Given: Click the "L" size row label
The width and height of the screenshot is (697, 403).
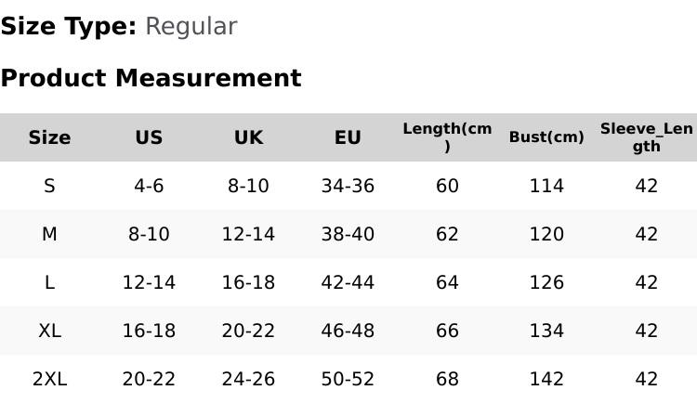Looking at the screenshot, I should coord(49,282).
